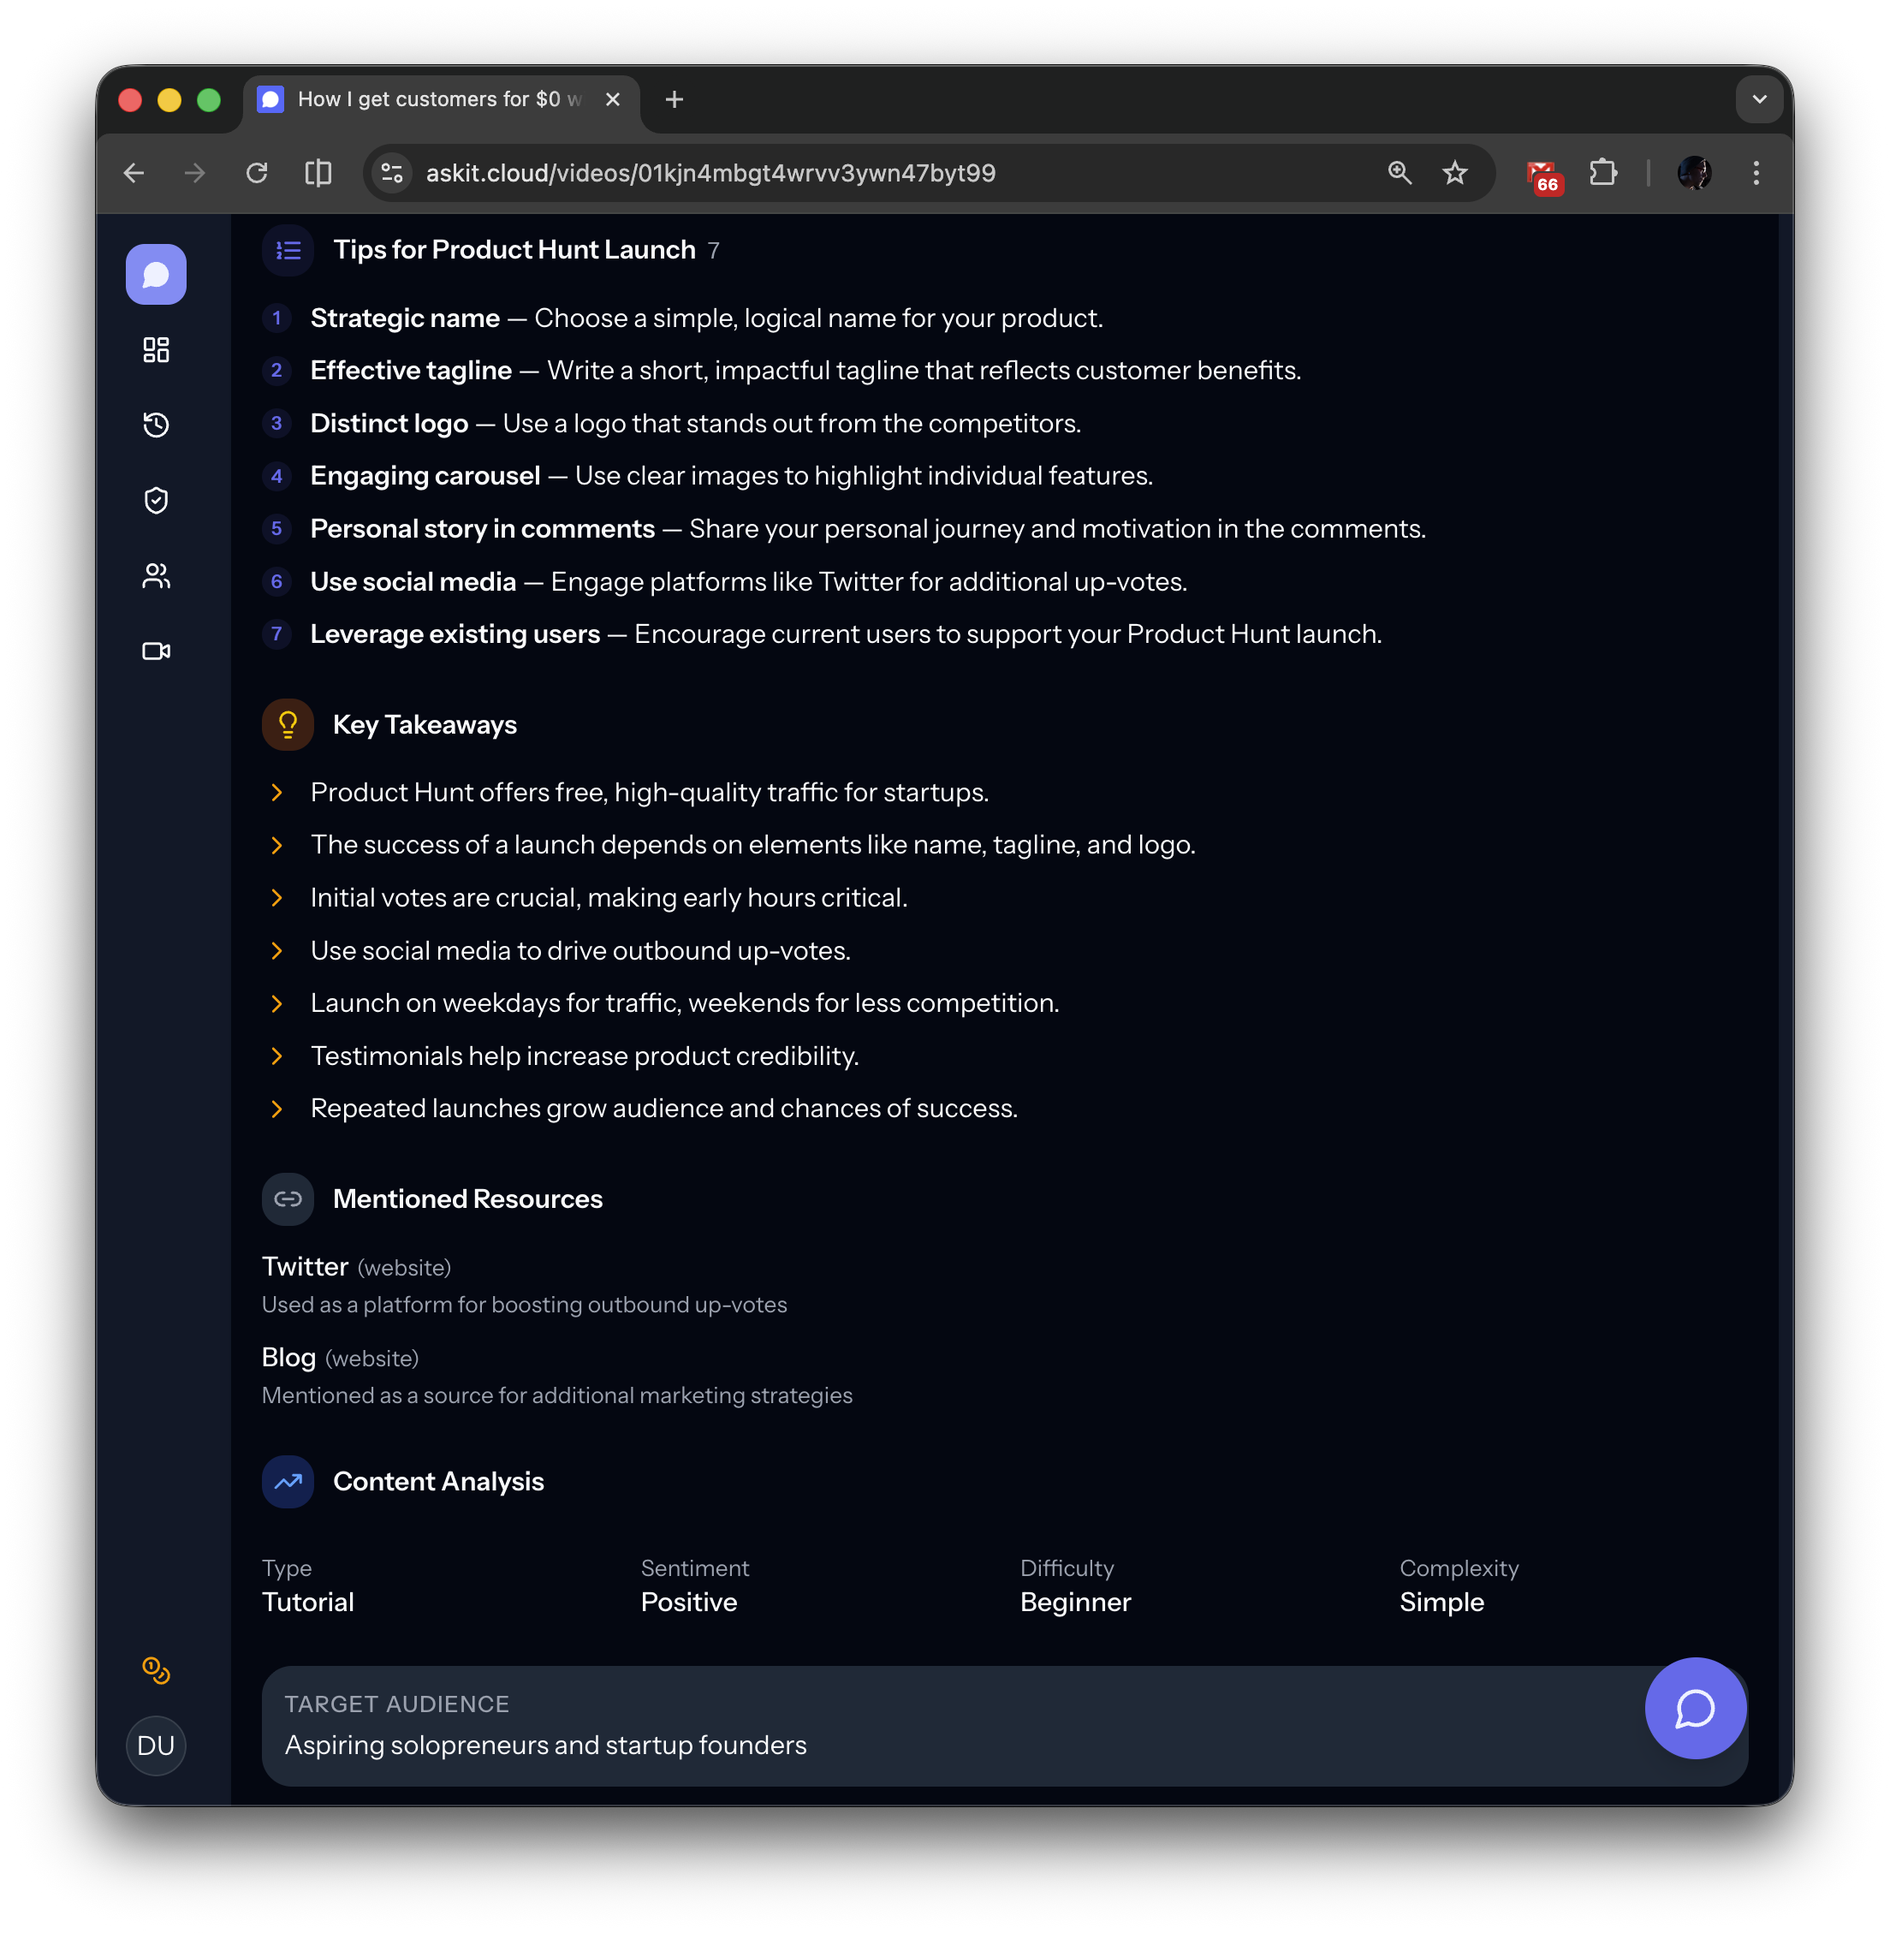Open the security shield section in sidebar
The width and height of the screenshot is (1890, 1933).
tap(155, 501)
